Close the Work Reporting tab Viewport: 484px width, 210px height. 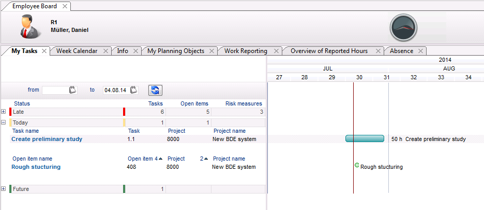(x=276, y=51)
